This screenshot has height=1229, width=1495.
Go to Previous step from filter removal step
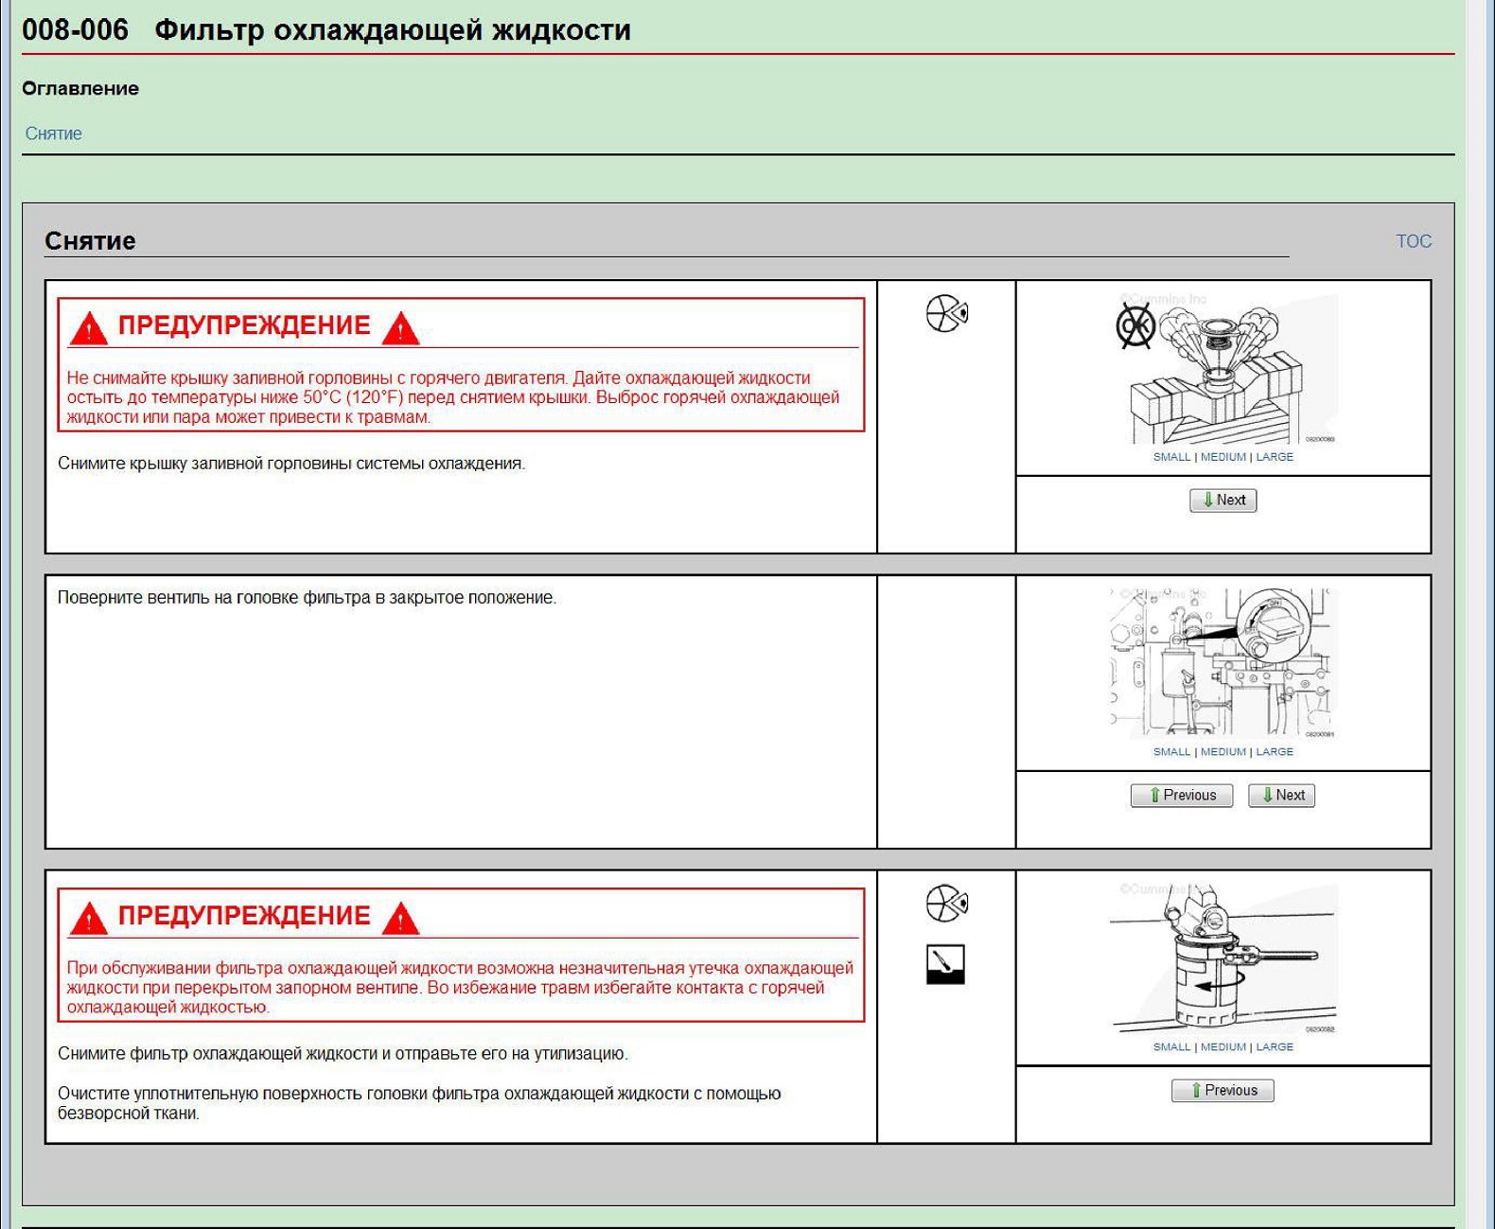point(1222,1091)
